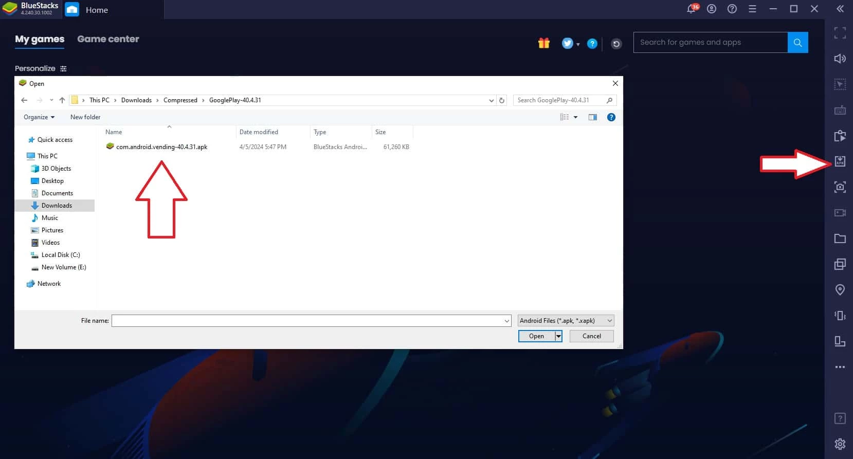
Task: Open the Set Location pin icon
Action: pos(840,290)
